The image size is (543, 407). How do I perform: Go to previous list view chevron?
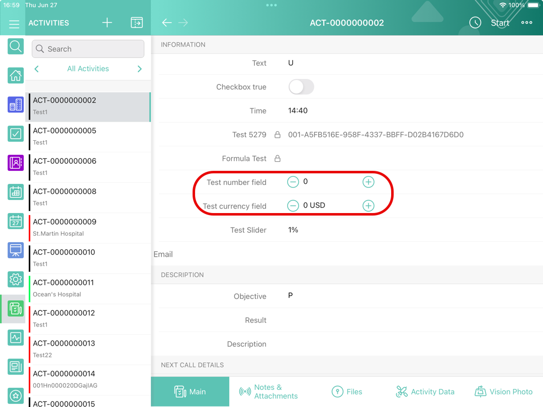click(37, 69)
